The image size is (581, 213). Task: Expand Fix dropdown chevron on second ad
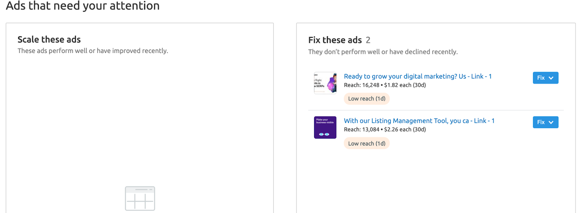tap(551, 122)
